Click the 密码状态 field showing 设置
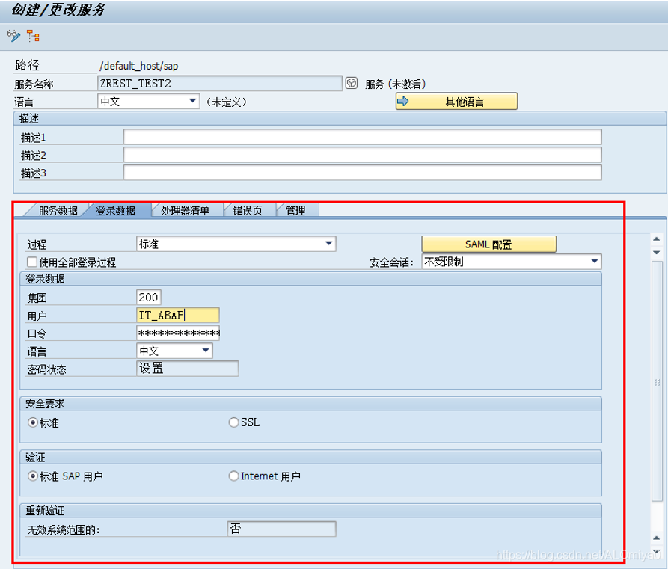Image resolution: width=668 pixels, height=569 pixels. click(188, 369)
